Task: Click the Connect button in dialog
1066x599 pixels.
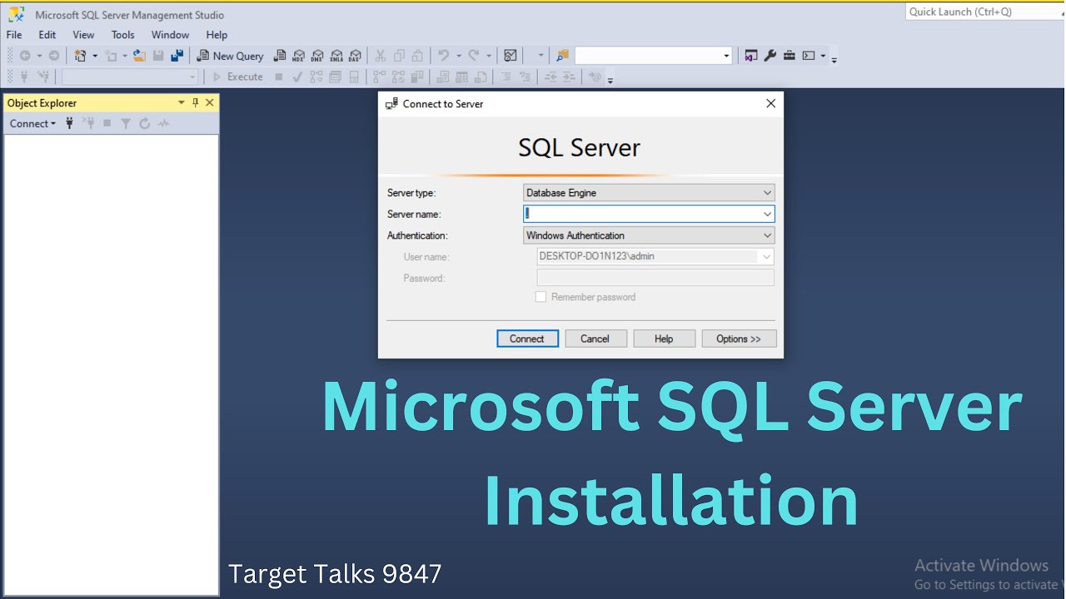Action: tap(527, 339)
